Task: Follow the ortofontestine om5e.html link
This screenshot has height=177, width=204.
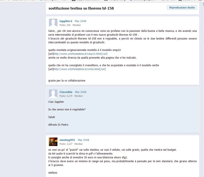Action: (x=80, y=69)
